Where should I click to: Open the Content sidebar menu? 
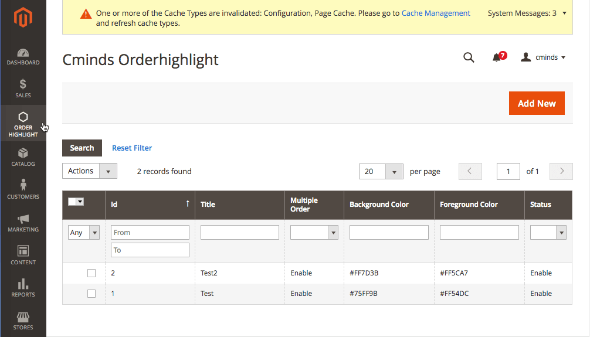coord(23,255)
